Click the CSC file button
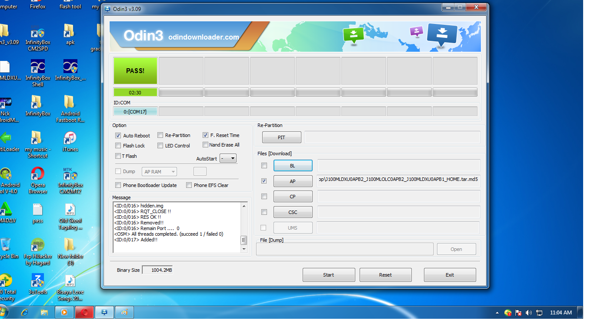The width and height of the screenshot is (594, 334). (293, 212)
